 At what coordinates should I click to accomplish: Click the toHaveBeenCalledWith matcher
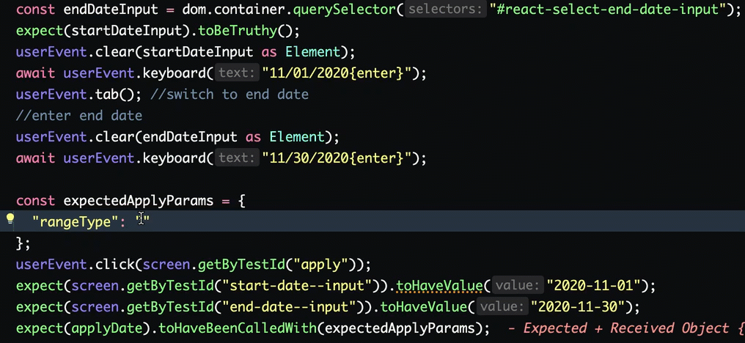pos(237,328)
